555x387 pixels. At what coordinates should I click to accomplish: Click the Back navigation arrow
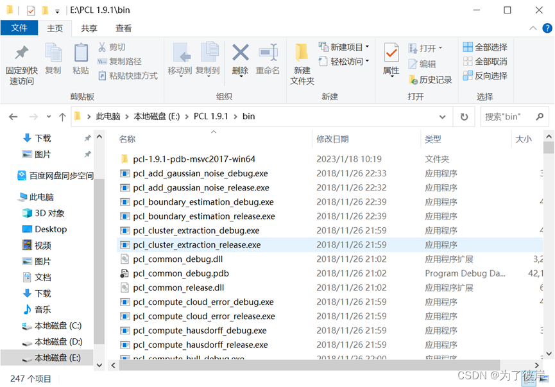point(13,117)
